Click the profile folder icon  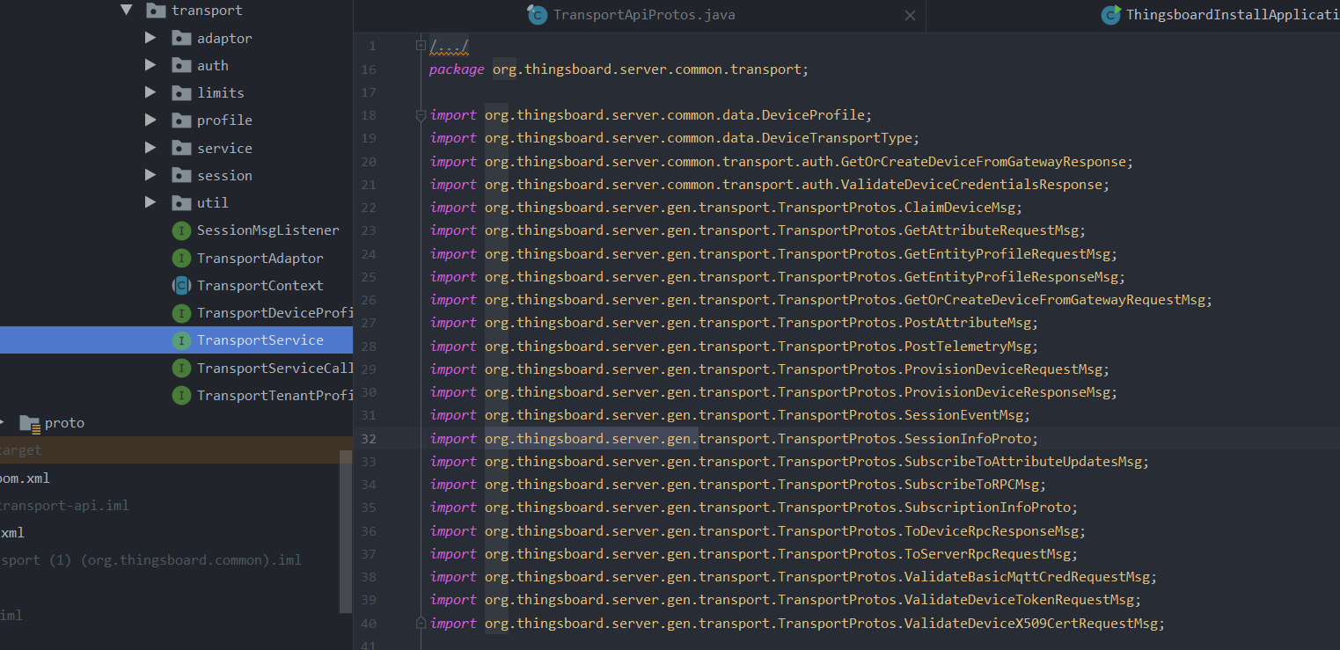[181, 120]
